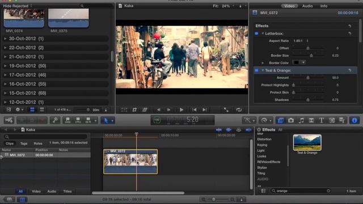The width and height of the screenshot is (363, 204).
Task: Disable the Letterbox effect checkbox
Action: [256, 33]
